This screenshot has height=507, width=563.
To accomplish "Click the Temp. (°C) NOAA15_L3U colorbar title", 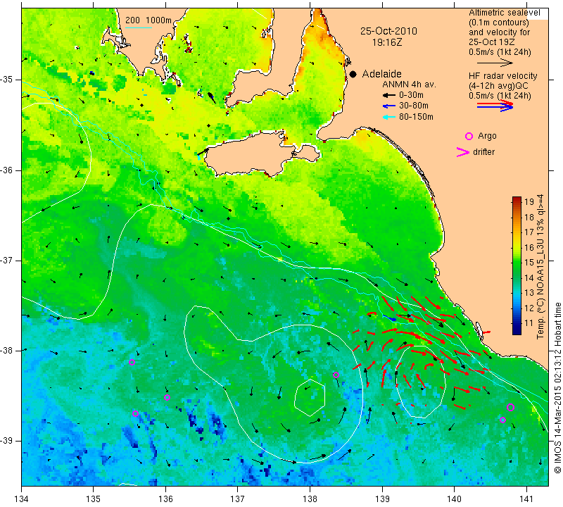I will [540, 267].
